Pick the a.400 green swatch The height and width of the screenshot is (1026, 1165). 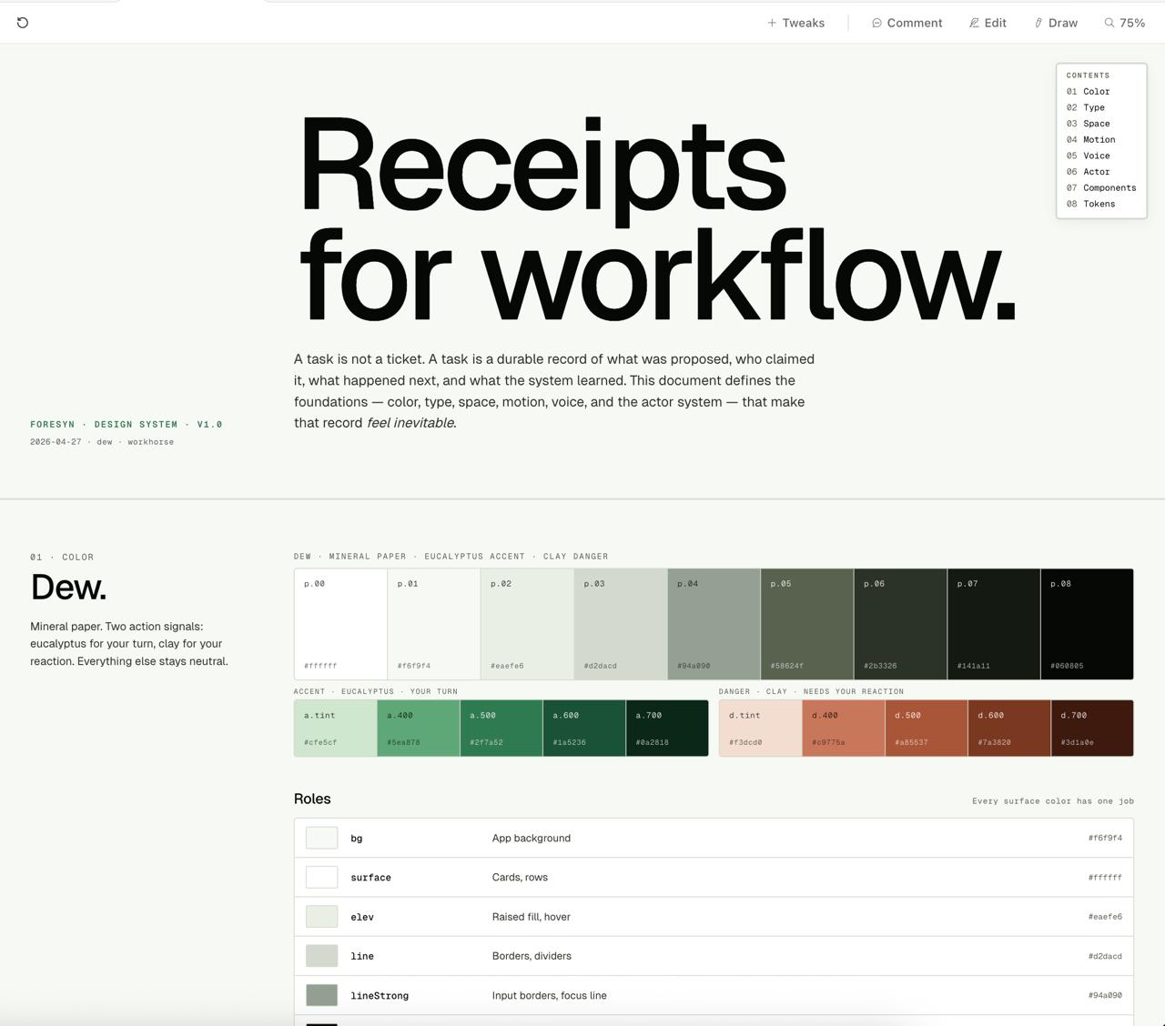pyautogui.click(x=419, y=729)
